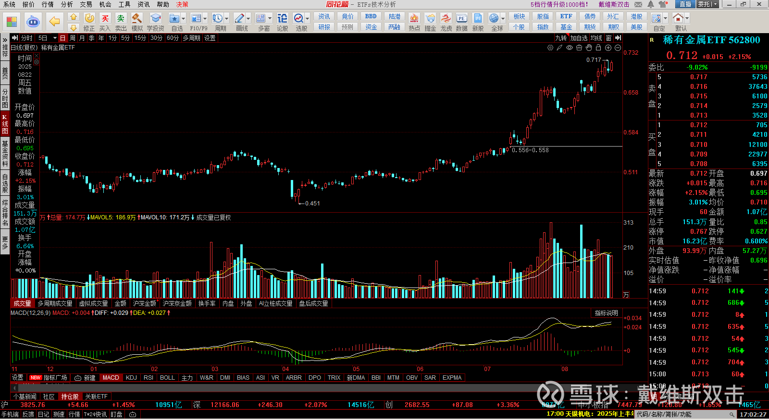Switch chart period to 月 monthly
The height and width of the screenshot is (420, 769).
coord(82,38)
